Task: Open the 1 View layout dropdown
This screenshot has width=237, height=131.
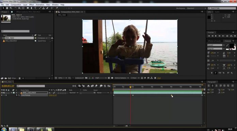Action: tap(135, 78)
